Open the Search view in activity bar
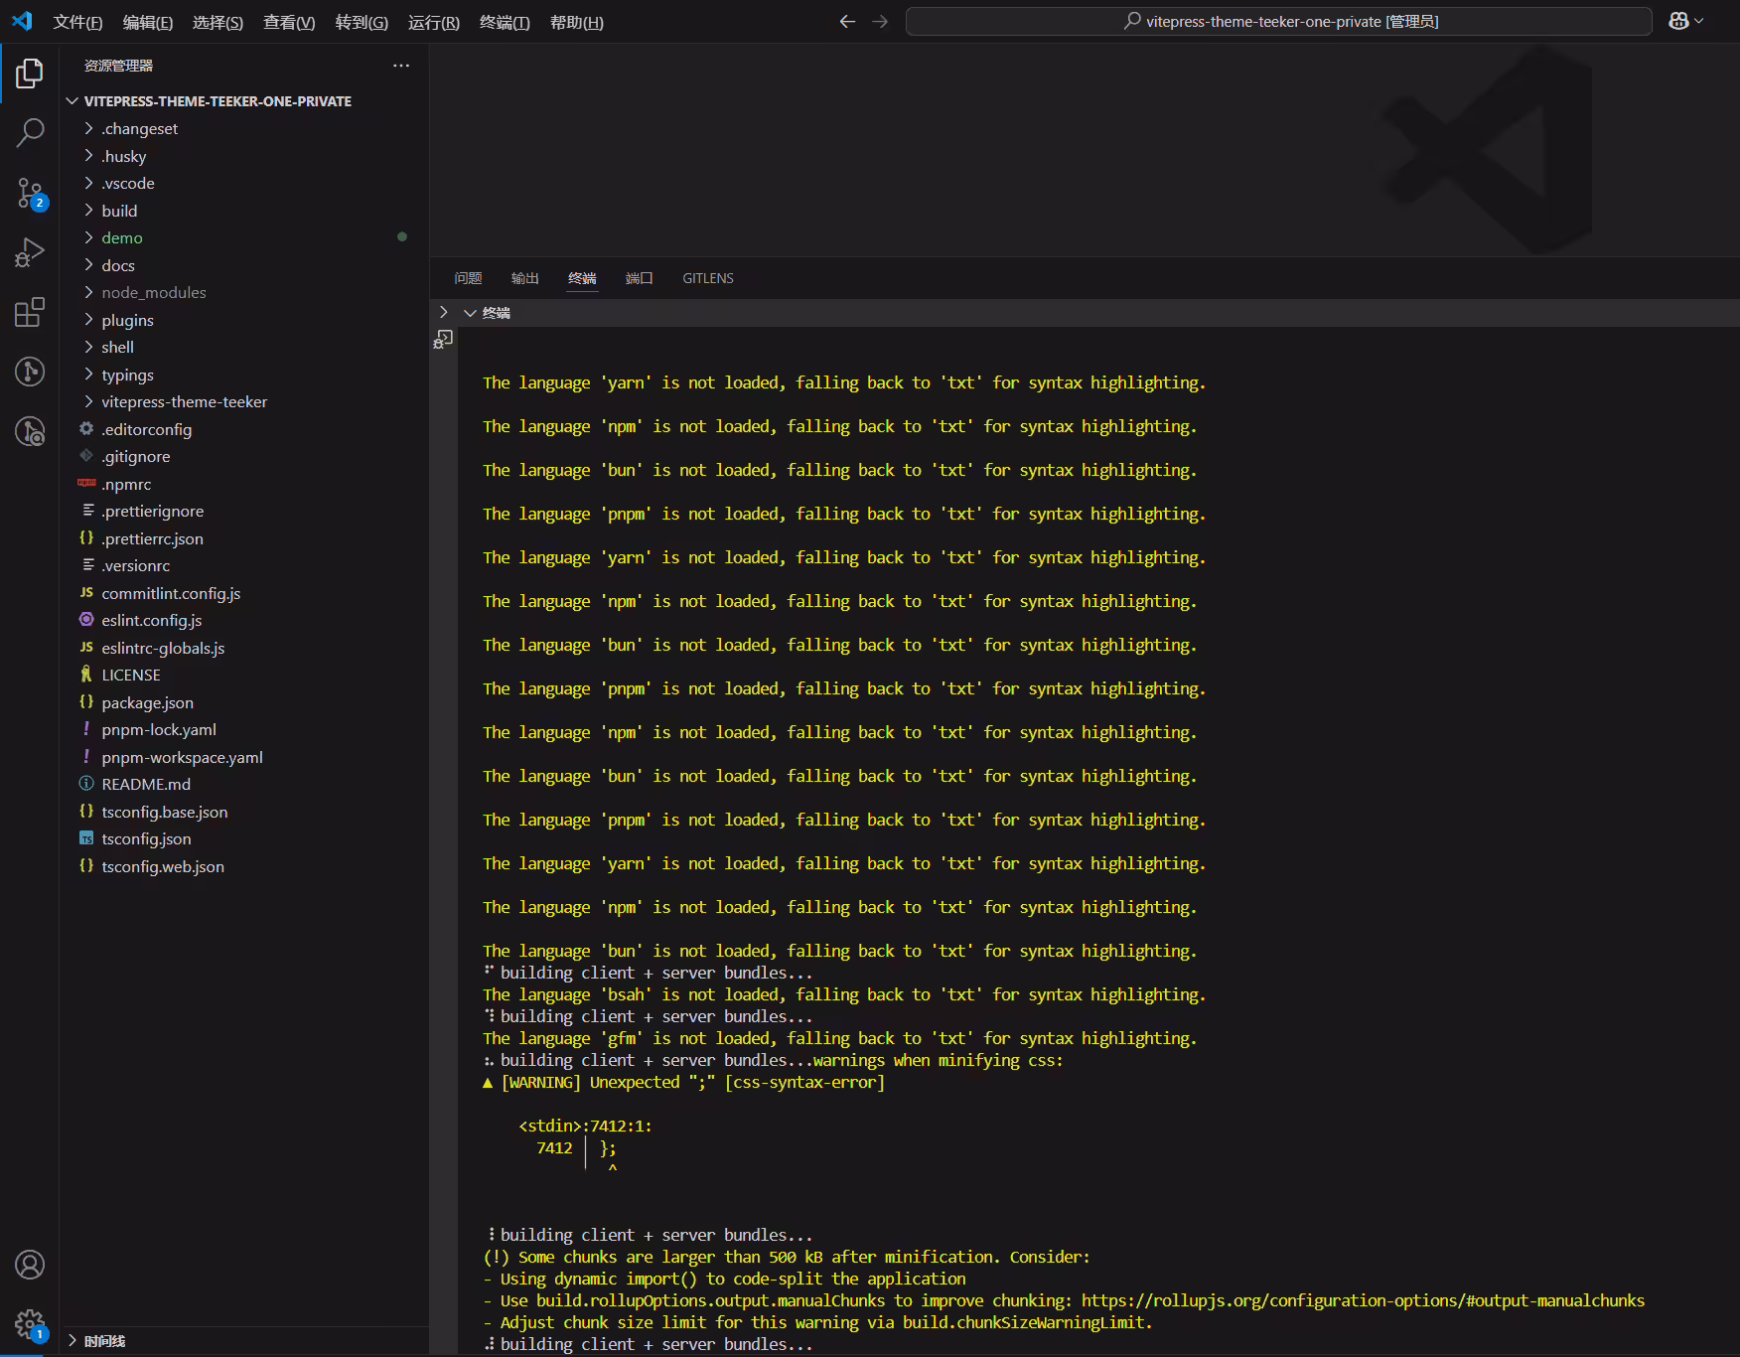 30,132
